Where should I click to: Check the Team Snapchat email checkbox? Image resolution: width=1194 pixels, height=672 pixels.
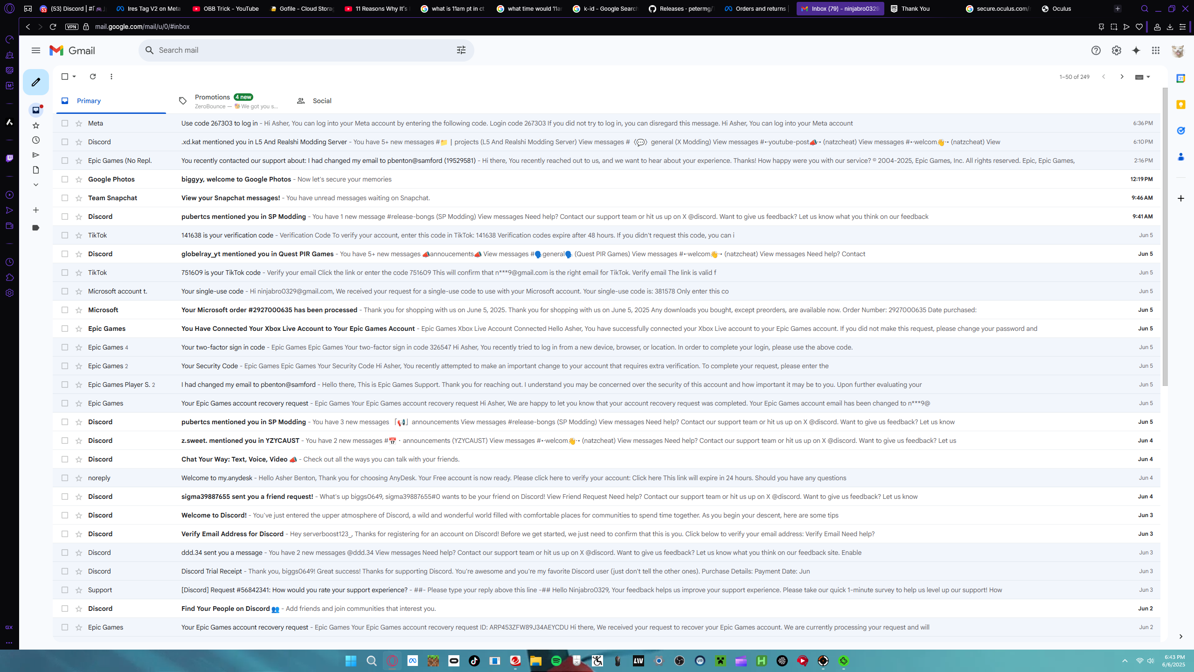pos(65,198)
